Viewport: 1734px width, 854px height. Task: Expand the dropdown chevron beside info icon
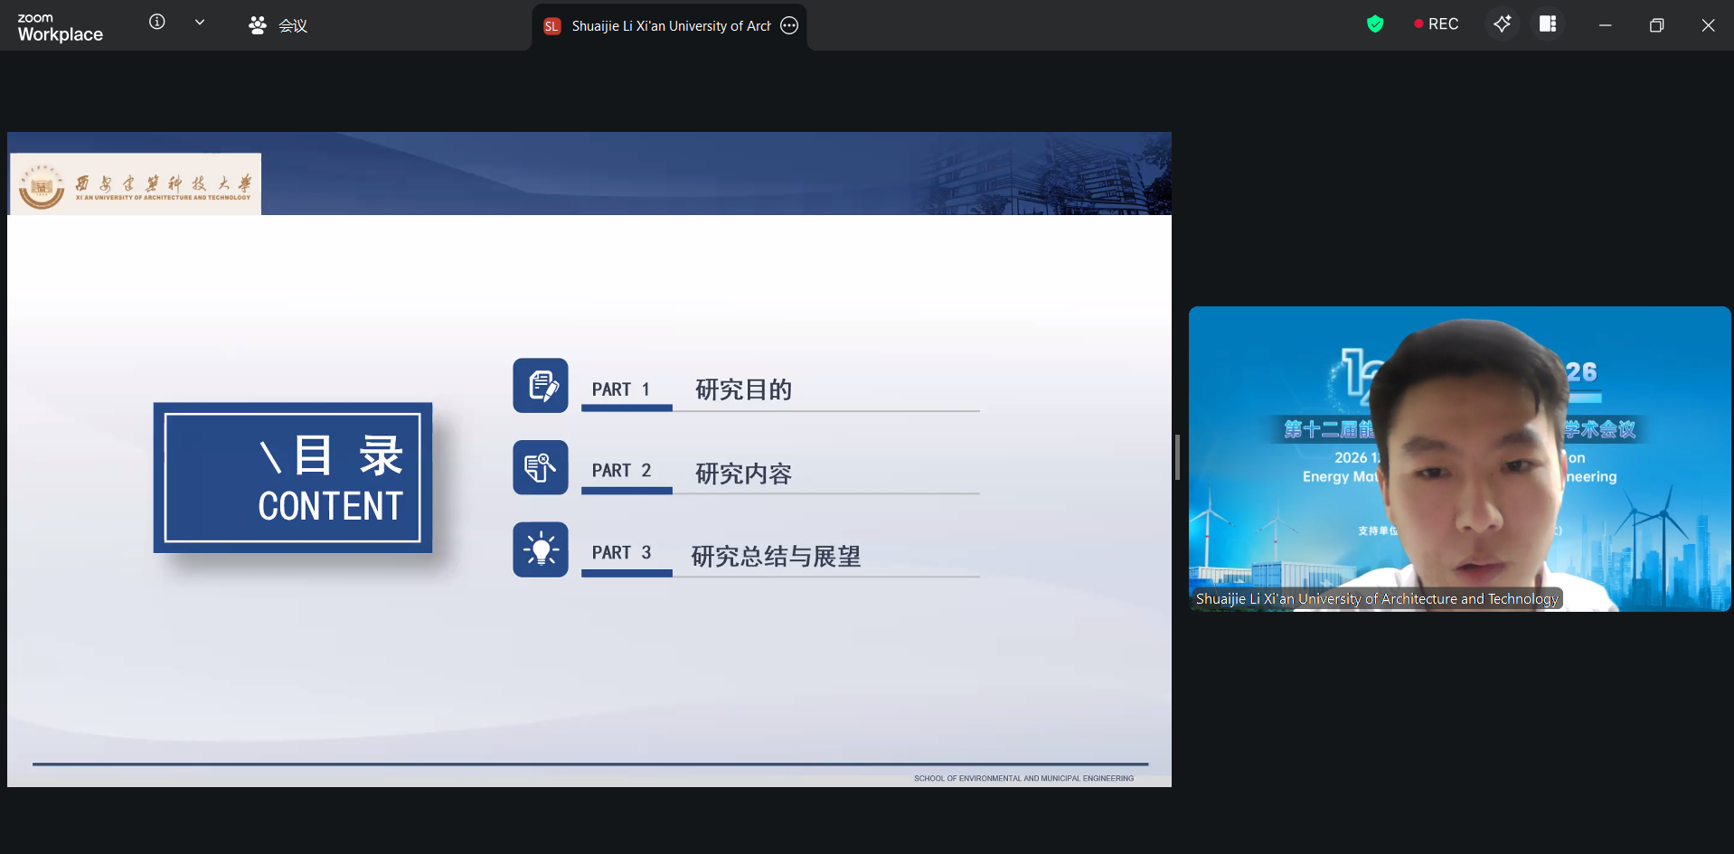[200, 23]
